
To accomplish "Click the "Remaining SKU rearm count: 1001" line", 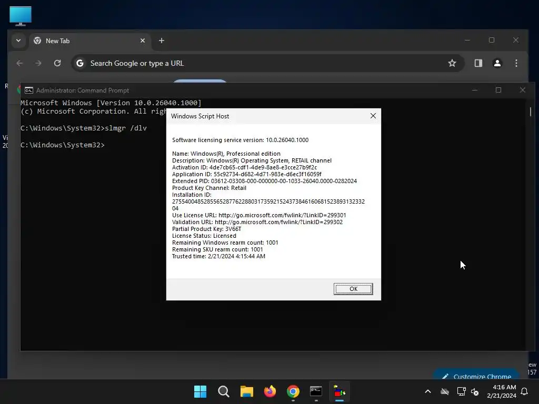I will (217, 249).
